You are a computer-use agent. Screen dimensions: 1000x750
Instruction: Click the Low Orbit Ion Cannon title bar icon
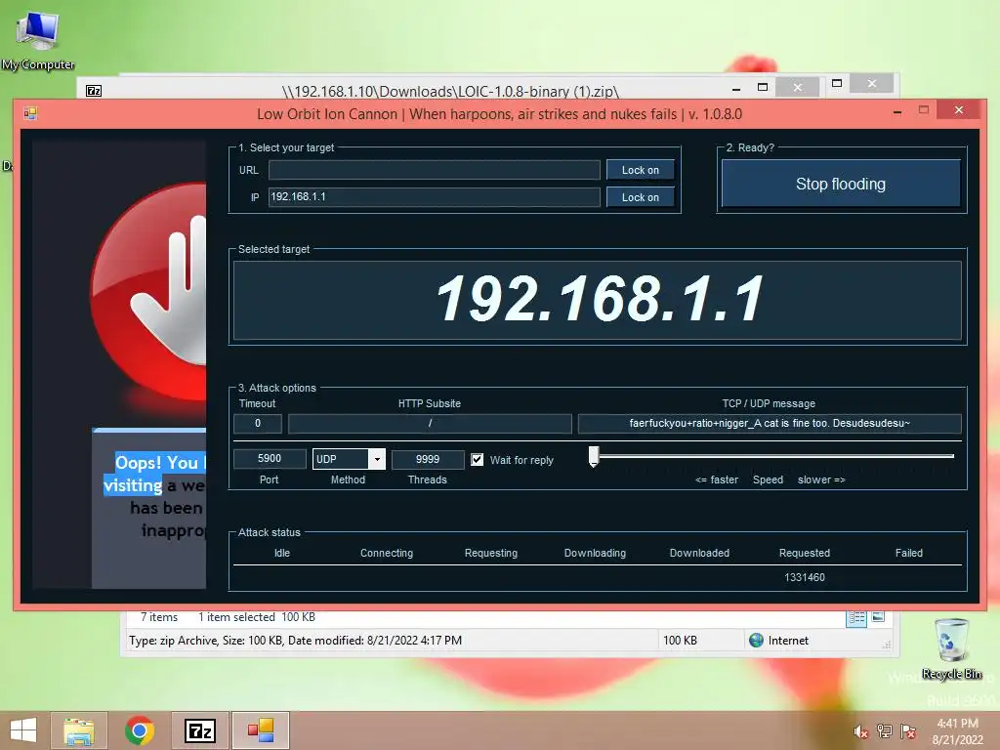click(30, 113)
